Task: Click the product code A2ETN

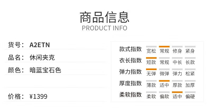Action: point(40,45)
